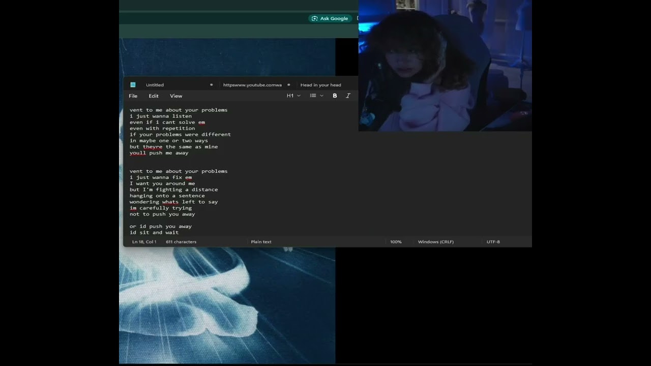Open the File menu in Notepad
Screen dimensions: 651x366
133,96
